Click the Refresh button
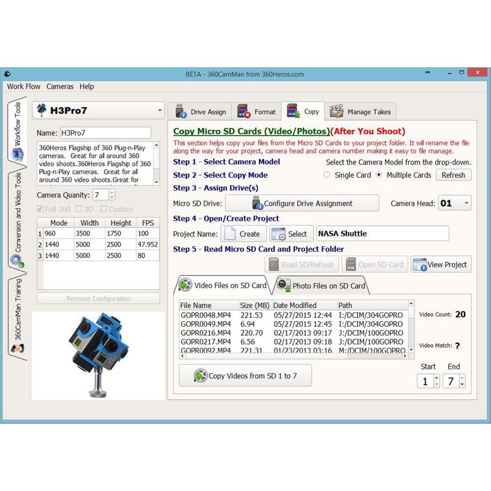The image size is (491, 491). pyautogui.click(x=453, y=175)
